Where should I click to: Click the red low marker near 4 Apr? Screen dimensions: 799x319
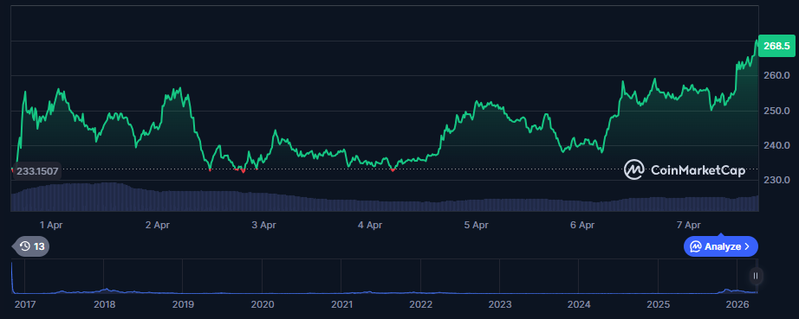coord(393,170)
